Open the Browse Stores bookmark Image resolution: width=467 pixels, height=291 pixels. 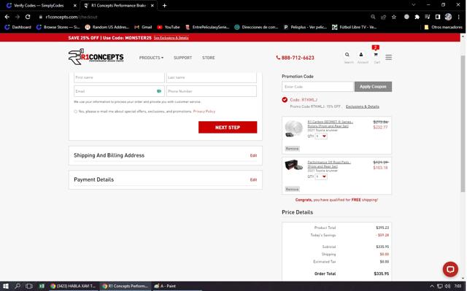58,27
